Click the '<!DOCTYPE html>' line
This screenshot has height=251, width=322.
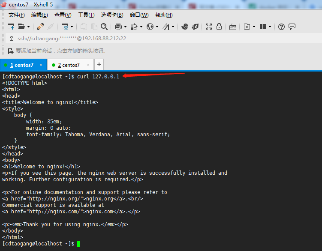(x=24, y=83)
